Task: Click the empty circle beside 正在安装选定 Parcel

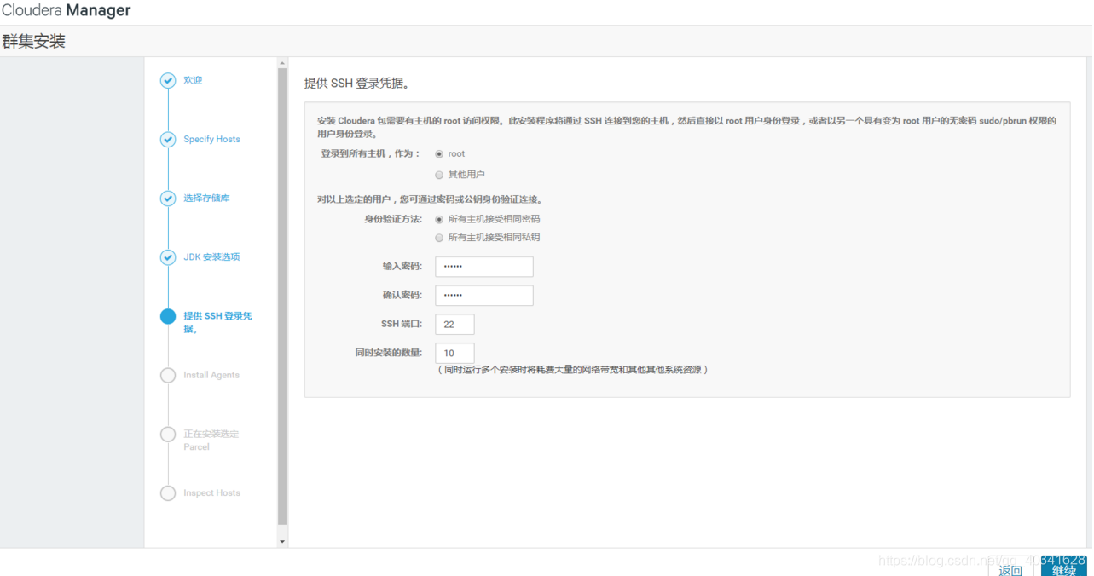Action: 168,435
